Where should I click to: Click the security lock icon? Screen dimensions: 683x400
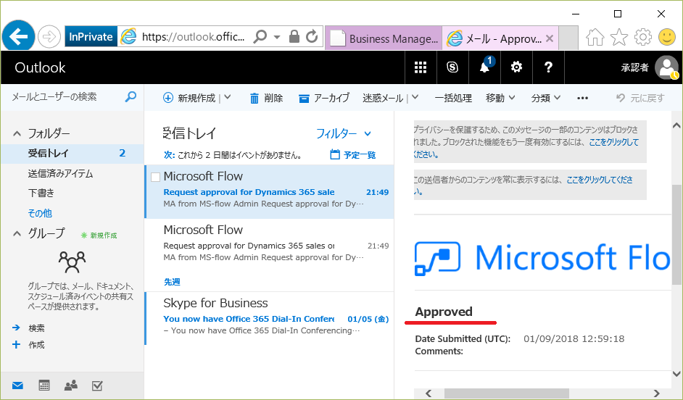294,36
